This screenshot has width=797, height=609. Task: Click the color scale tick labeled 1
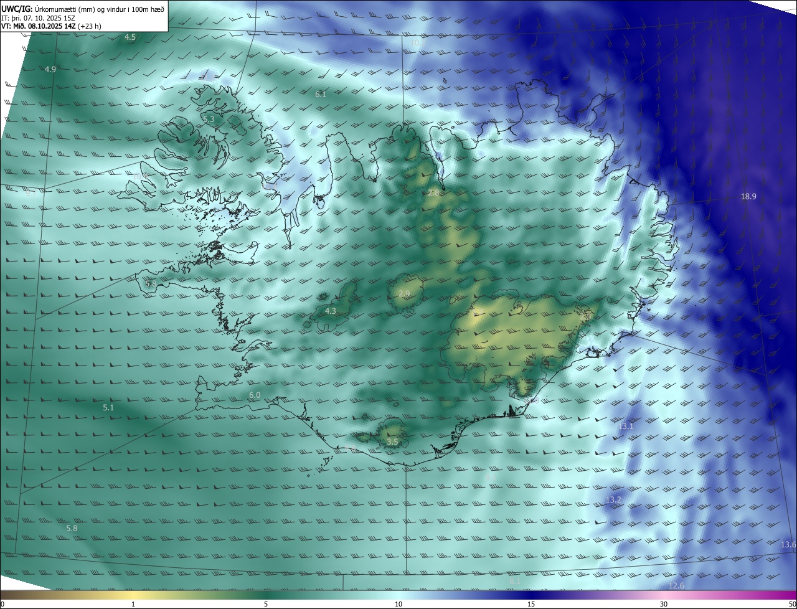coord(133,604)
